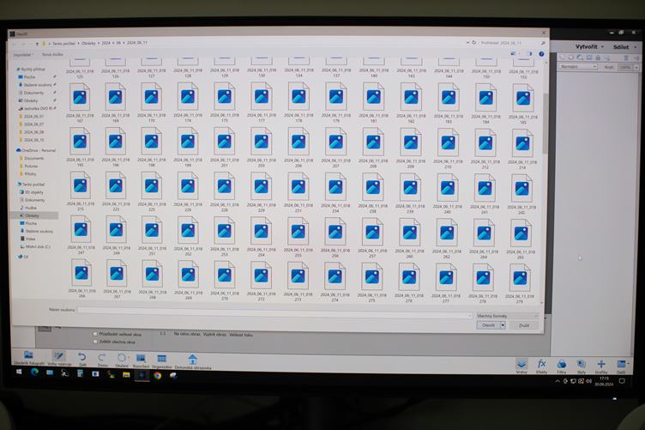The image size is (645, 430).
Task: Expand the Otevřít button arrow
Action: click(x=503, y=325)
